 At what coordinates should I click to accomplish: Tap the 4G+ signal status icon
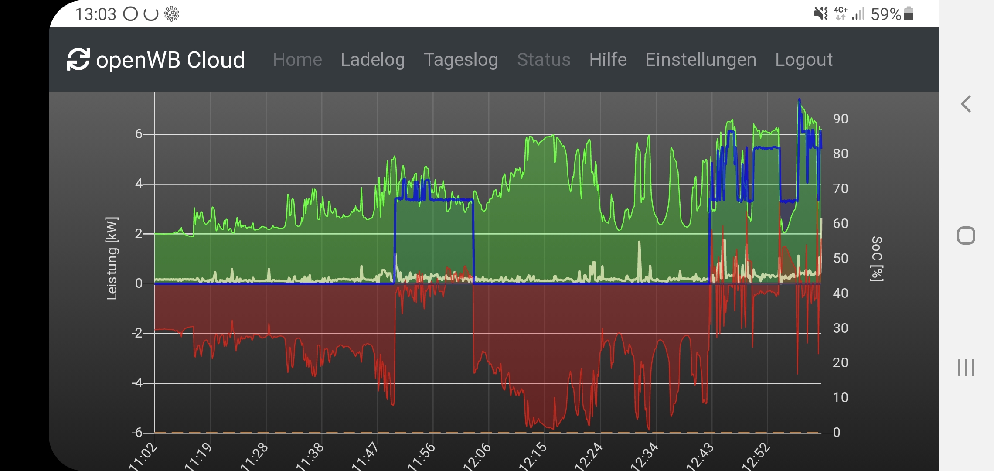coord(841,14)
